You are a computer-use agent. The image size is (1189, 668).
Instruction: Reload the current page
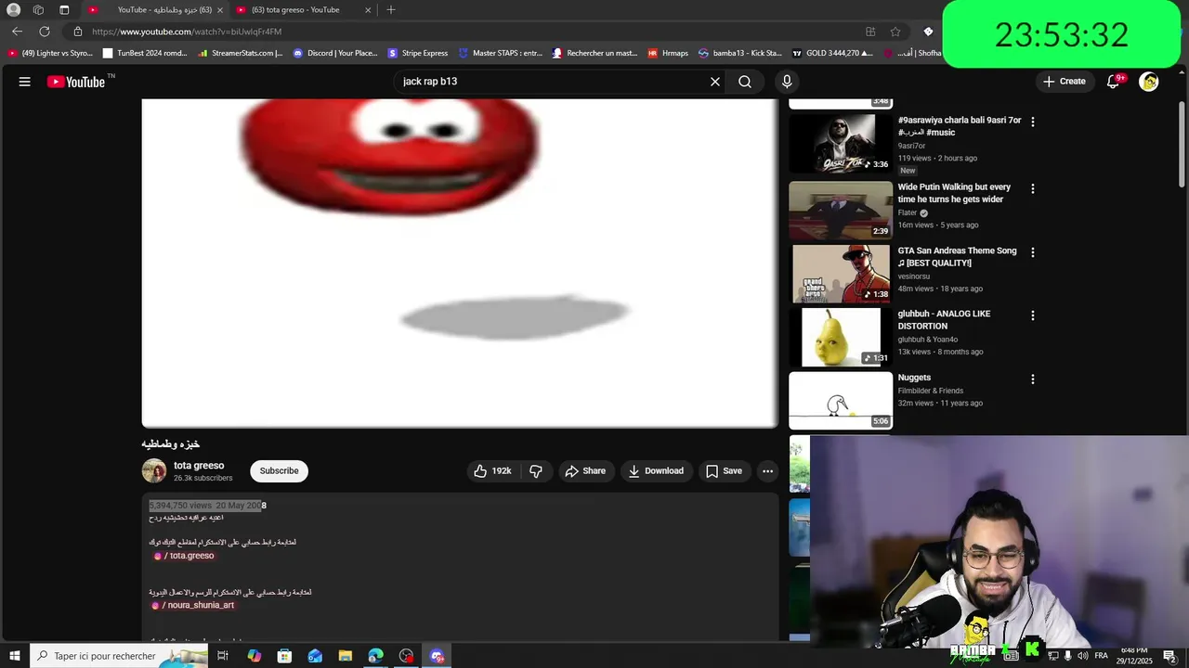(44, 32)
